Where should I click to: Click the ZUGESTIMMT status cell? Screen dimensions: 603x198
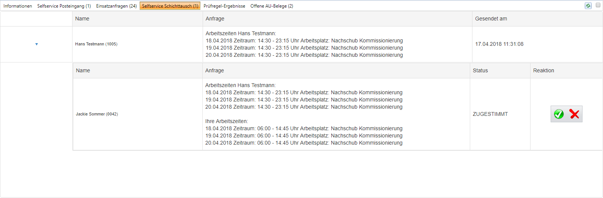click(x=500, y=114)
